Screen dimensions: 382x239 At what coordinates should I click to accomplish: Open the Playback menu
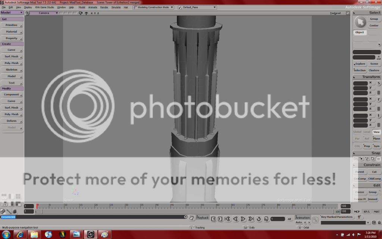pos(203,218)
